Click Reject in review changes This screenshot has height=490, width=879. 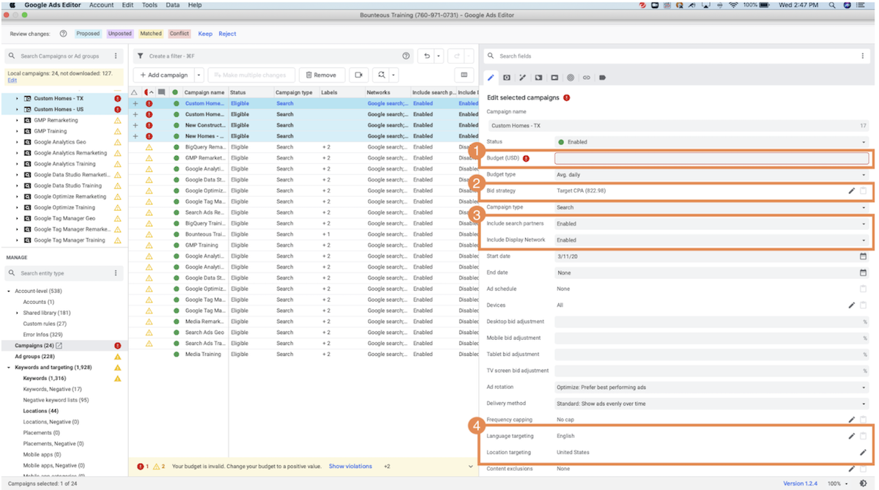227,34
